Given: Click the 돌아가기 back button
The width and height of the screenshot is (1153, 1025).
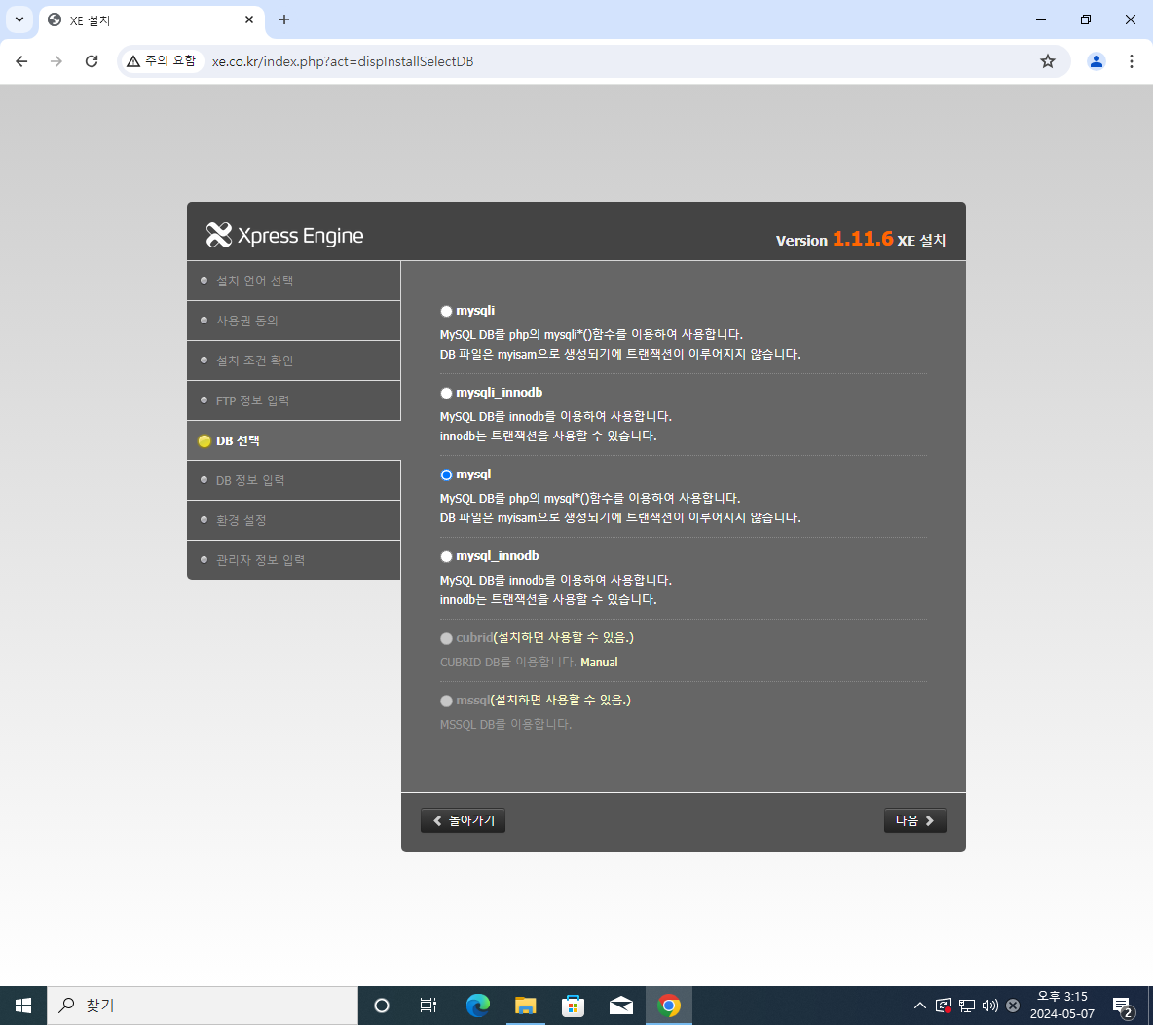Looking at the screenshot, I should 464,820.
